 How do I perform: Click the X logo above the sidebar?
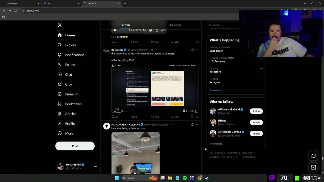pyautogui.click(x=60, y=25)
